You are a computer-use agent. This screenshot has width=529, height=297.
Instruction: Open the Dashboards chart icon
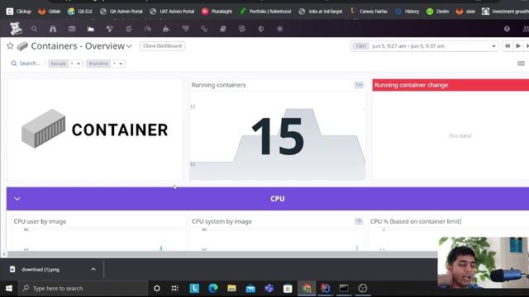pyautogui.click(x=91, y=29)
